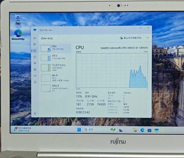184x158 pixels.
Task: Click the 13% utilization value
Action: 79,96
